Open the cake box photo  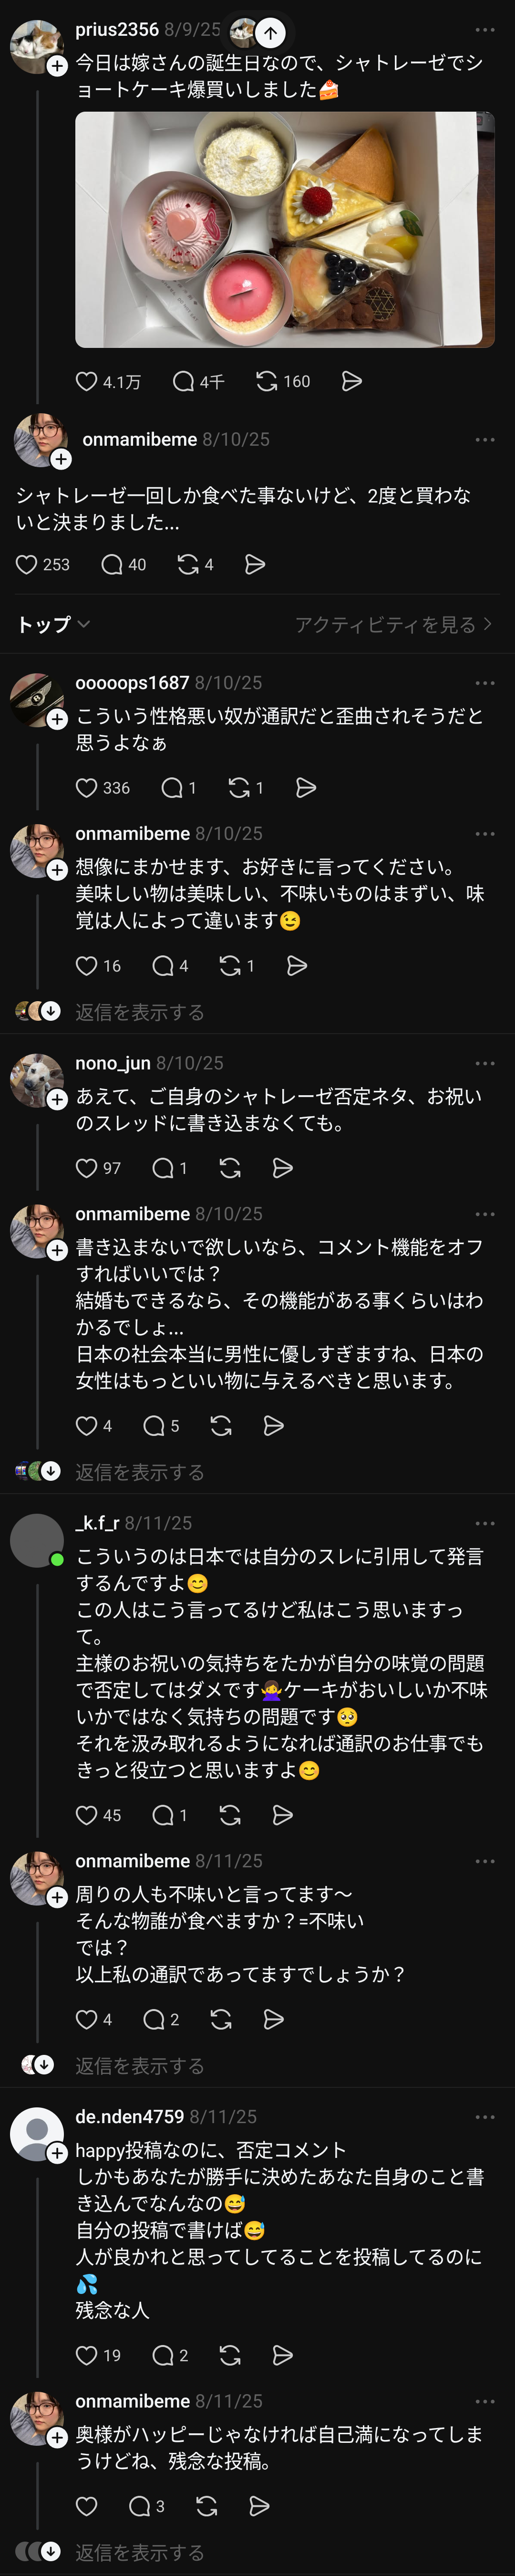285,230
